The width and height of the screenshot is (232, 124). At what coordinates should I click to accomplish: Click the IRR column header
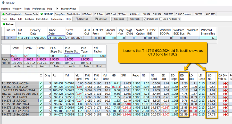pos(126,77)
